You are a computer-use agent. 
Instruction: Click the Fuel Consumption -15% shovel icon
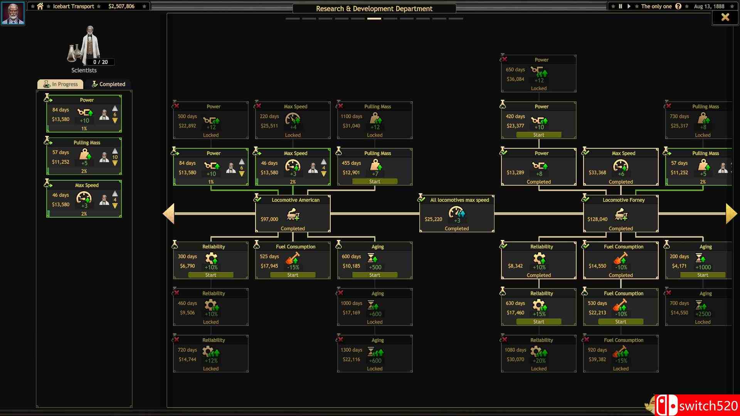pyautogui.click(x=293, y=258)
